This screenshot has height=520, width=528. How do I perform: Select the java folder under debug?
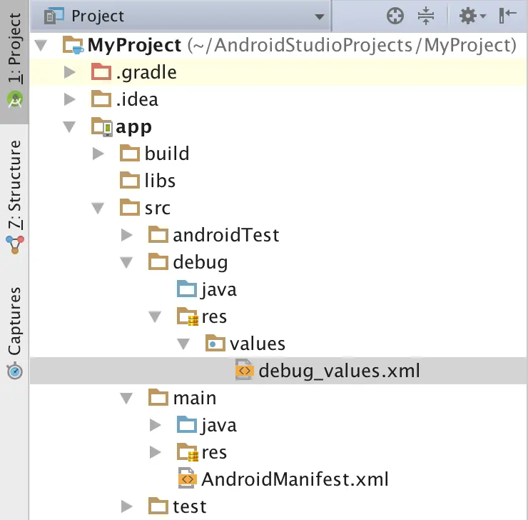218,289
